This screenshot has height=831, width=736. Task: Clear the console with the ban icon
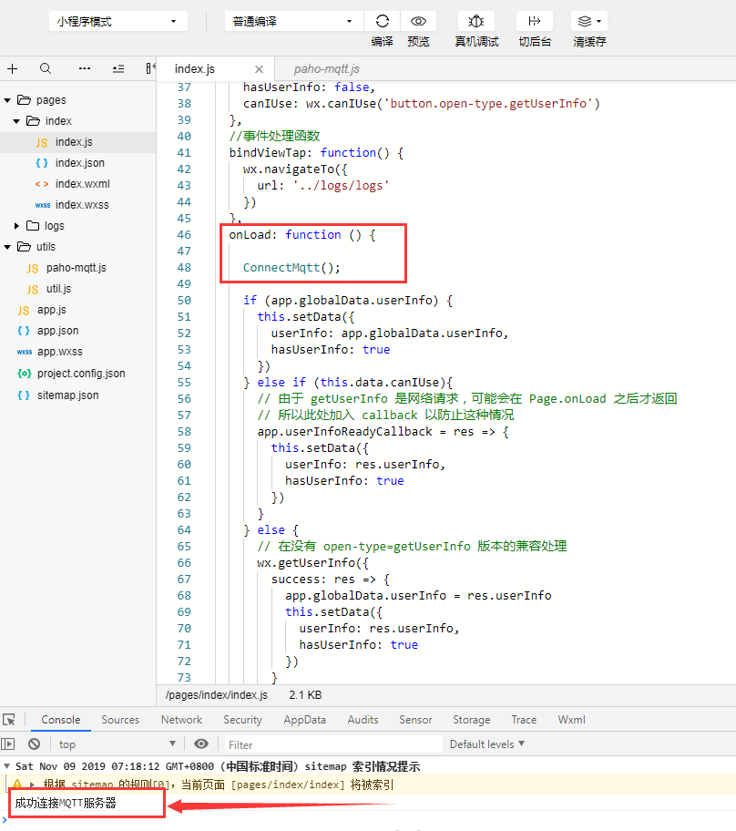[x=34, y=744]
